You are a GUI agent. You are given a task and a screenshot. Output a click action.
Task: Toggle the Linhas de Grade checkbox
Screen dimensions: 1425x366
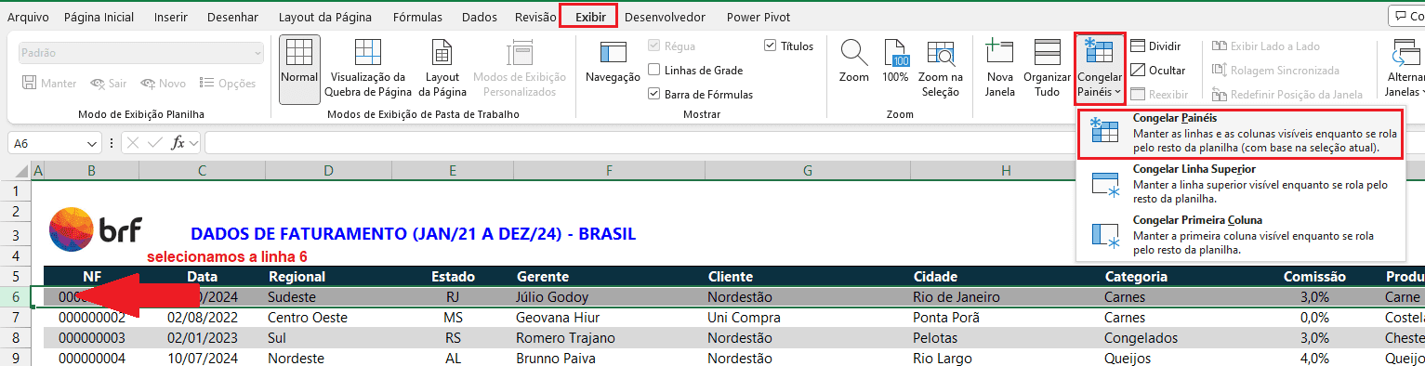[x=655, y=70]
